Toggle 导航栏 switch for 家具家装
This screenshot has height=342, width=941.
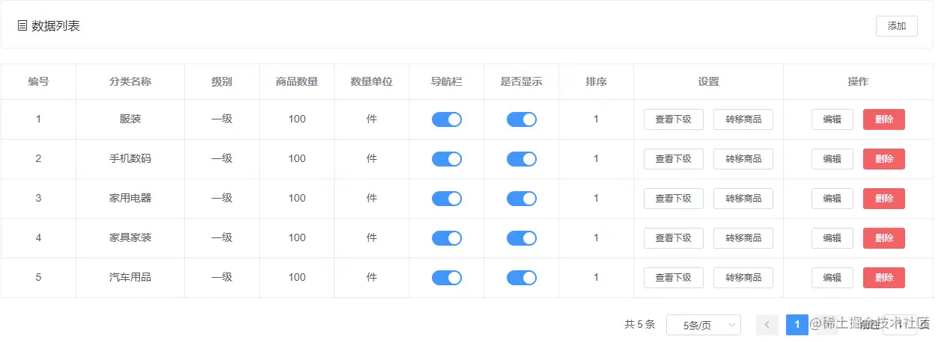click(x=447, y=238)
